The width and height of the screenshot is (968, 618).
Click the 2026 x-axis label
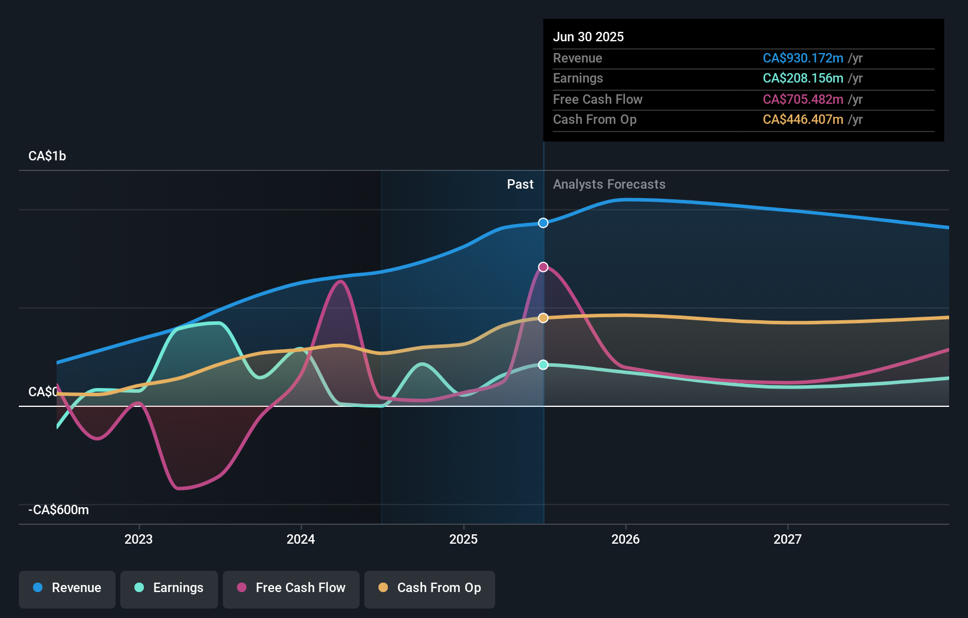[625, 540]
